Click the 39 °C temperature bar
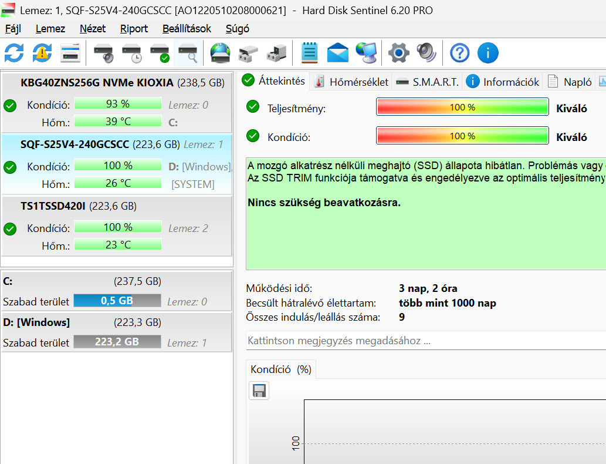 click(118, 122)
